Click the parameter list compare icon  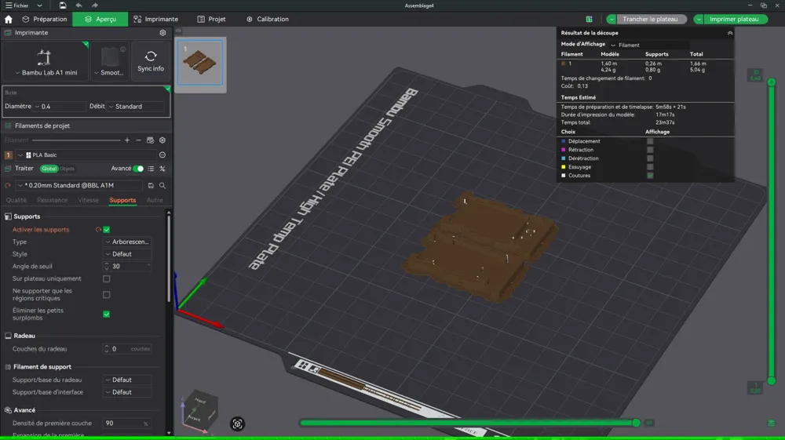(x=152, y=169)
